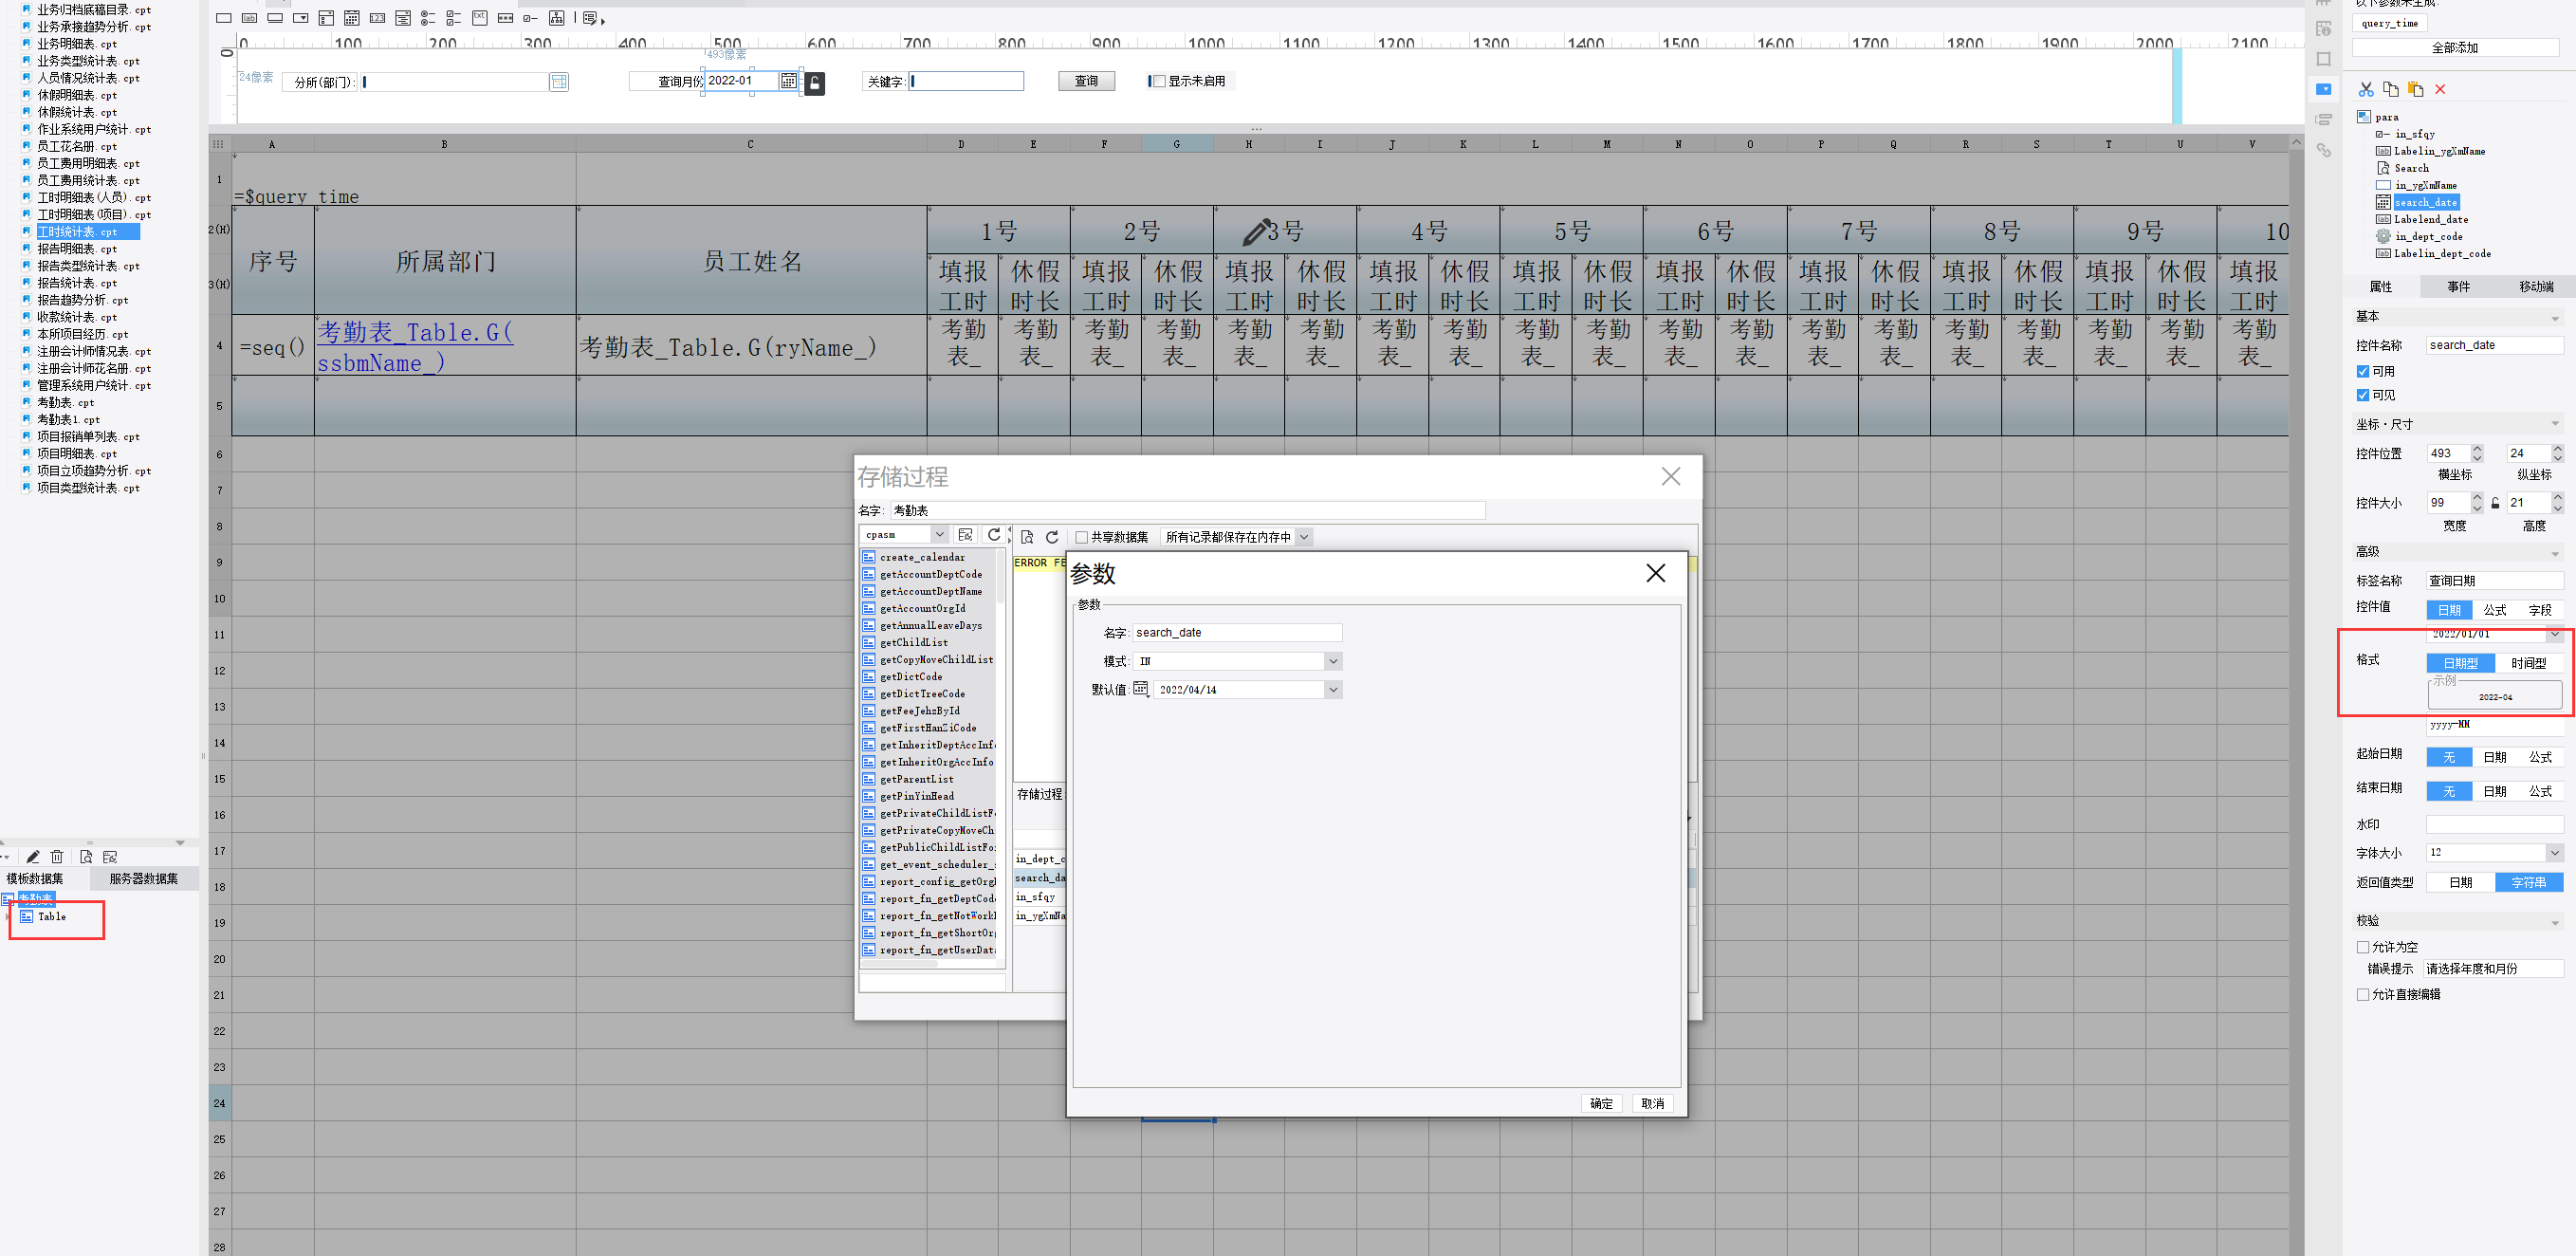Image resolution: width=2576 pixels, height=1256 pixels.
Task: Click the query_time parameter button
Action: [x=2388, y=23]
